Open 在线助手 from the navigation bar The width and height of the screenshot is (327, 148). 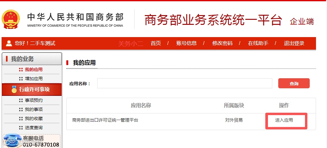point(258,43)
